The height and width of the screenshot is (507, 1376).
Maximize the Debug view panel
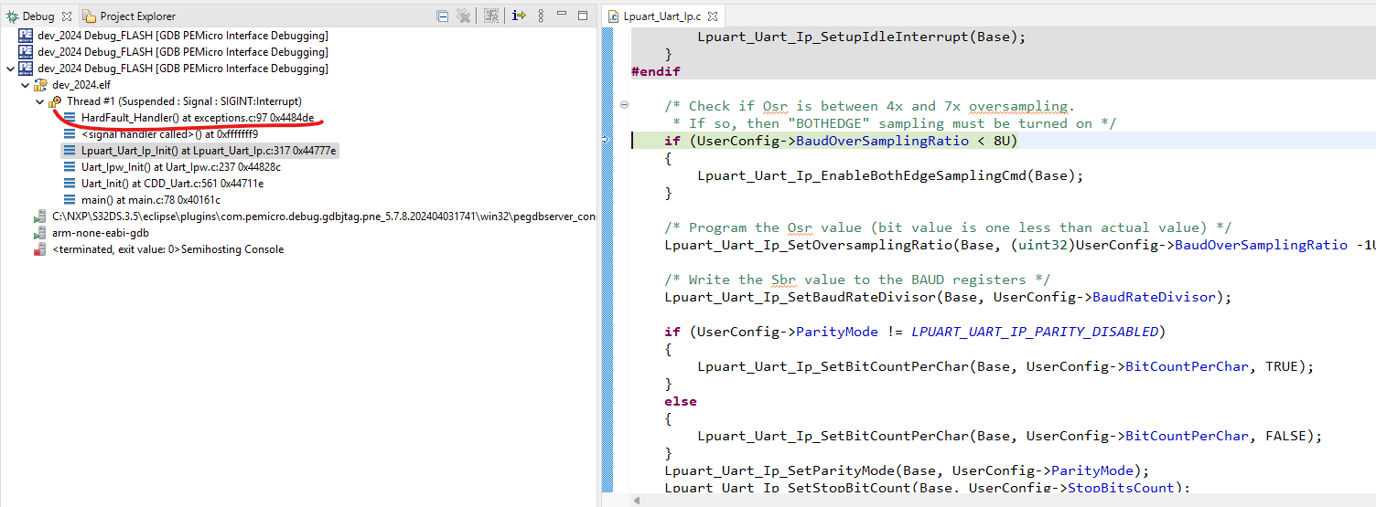coord(583,15)
